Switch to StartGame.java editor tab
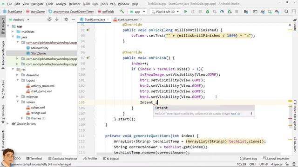 pyautogui.click(x=95, y=19)
